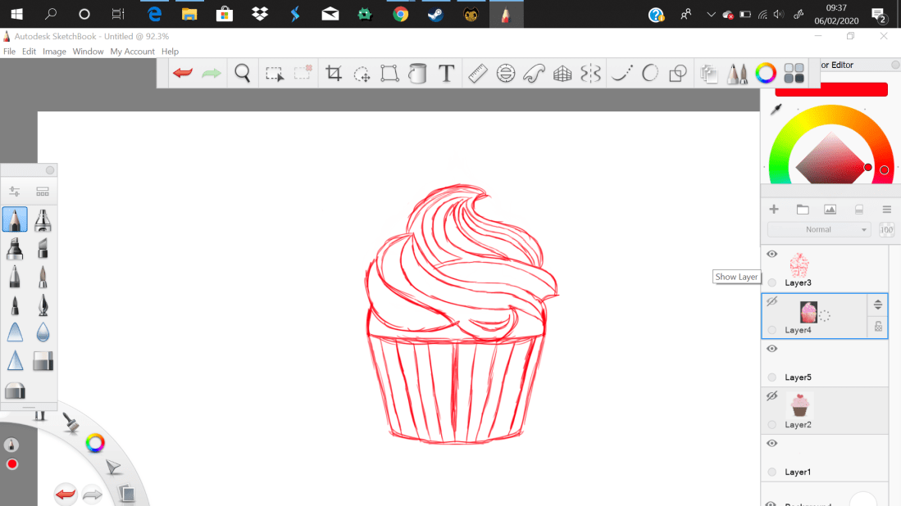901x506 pixels.
Task: Select the Text tool
Action: (446, 74)
